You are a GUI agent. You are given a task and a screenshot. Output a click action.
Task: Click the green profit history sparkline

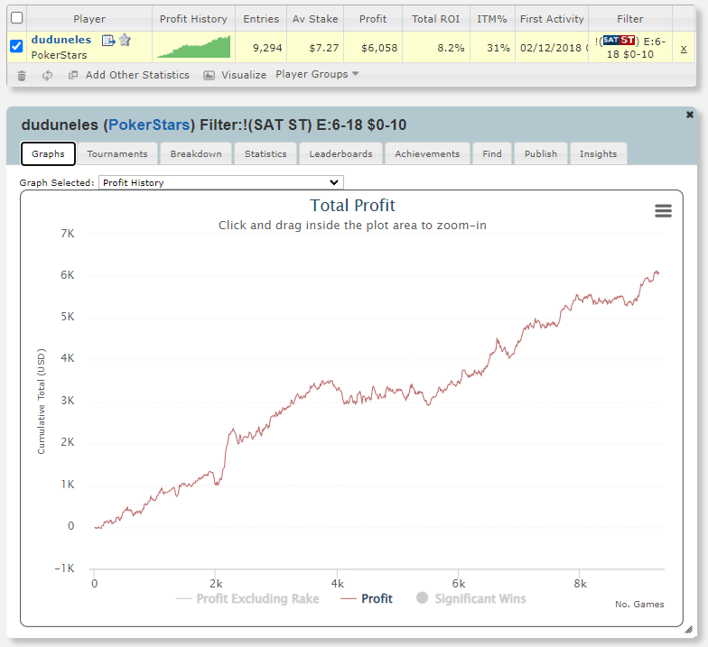pos(193,47)
